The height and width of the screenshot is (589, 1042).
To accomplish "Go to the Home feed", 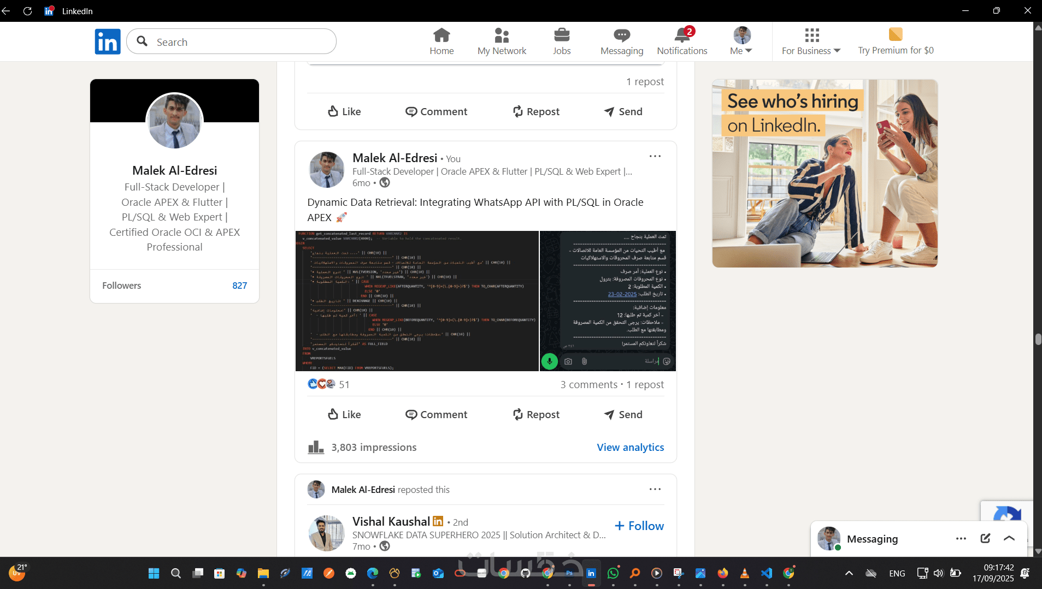I will pyautogui.click(x=441, y=41).
